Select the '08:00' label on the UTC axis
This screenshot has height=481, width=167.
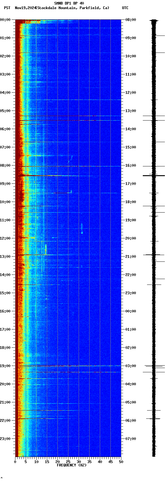(x=131, y=20)
